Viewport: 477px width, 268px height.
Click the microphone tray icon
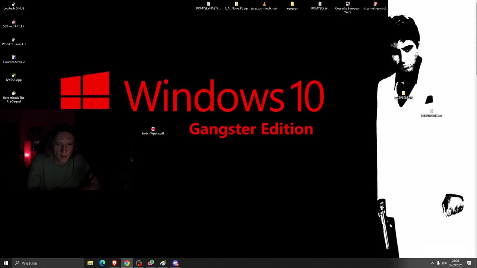coord(438,263)
